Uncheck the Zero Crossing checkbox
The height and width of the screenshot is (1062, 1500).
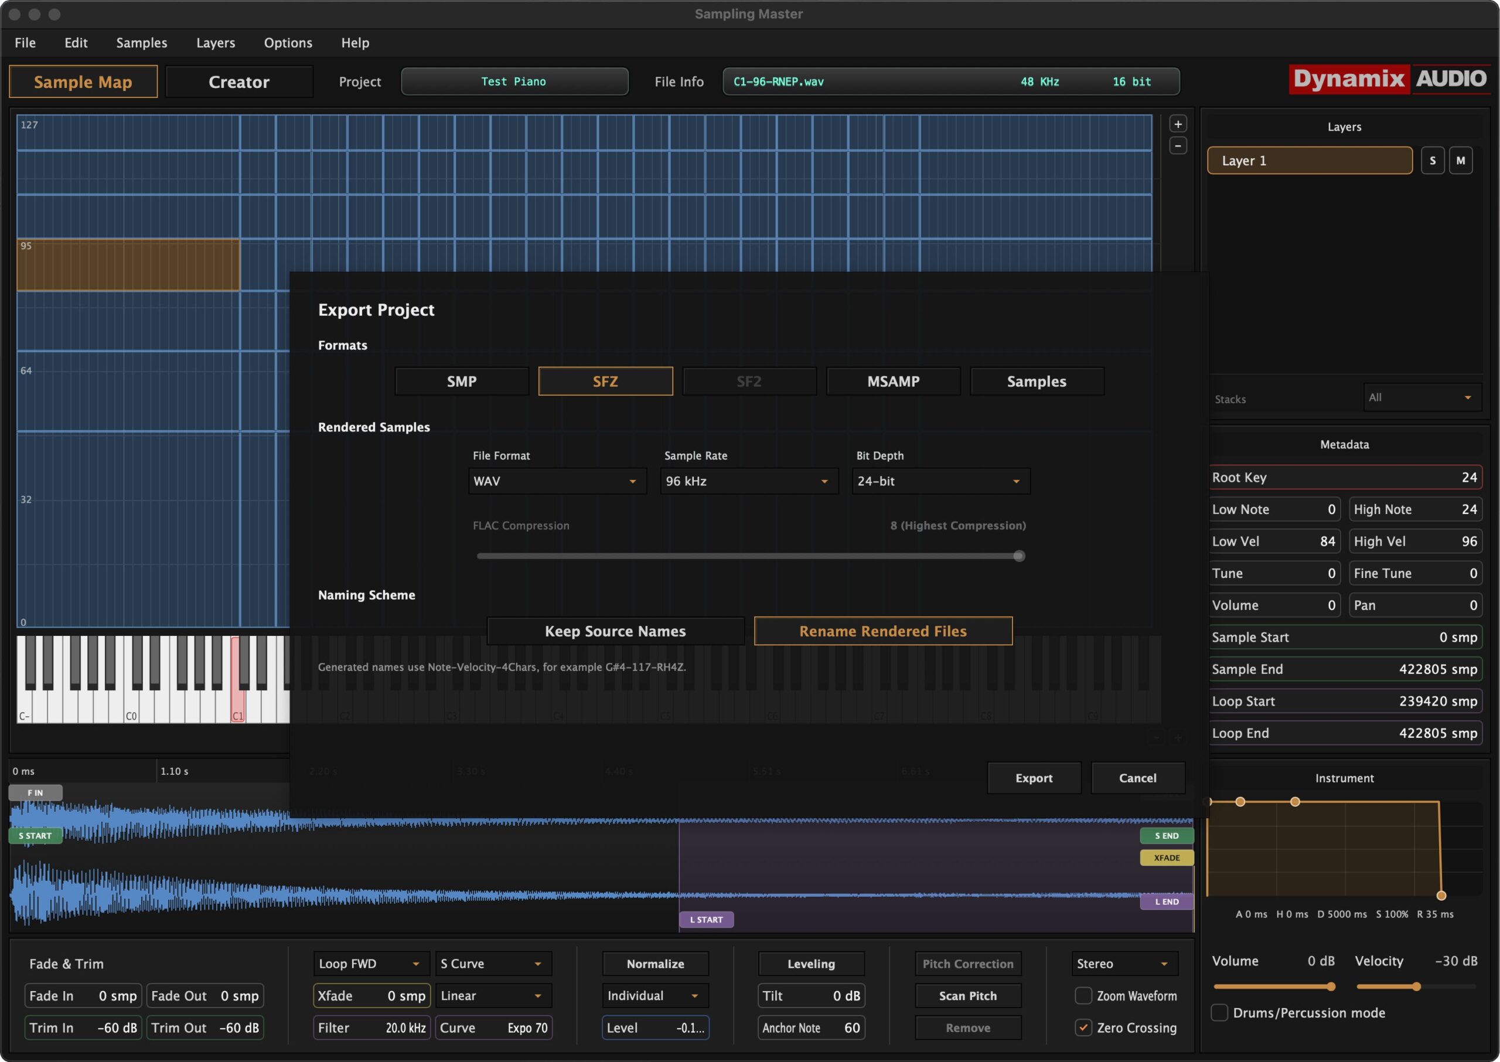(x=1083, y=1027)
